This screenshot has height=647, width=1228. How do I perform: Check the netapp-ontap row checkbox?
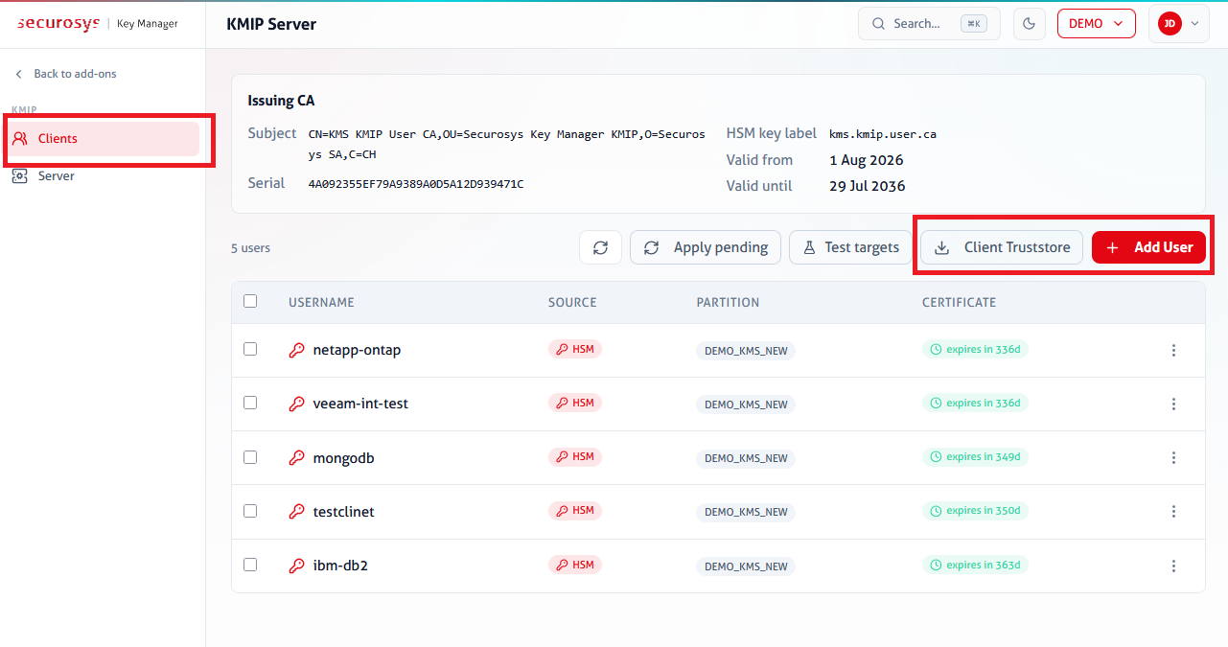coord(250,349)
